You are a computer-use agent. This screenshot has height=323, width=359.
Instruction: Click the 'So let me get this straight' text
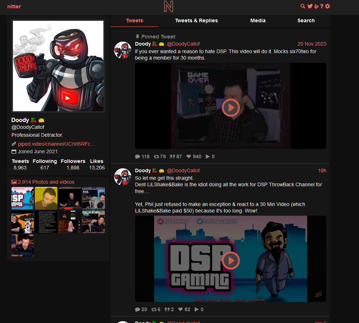[x=164, y=178]
